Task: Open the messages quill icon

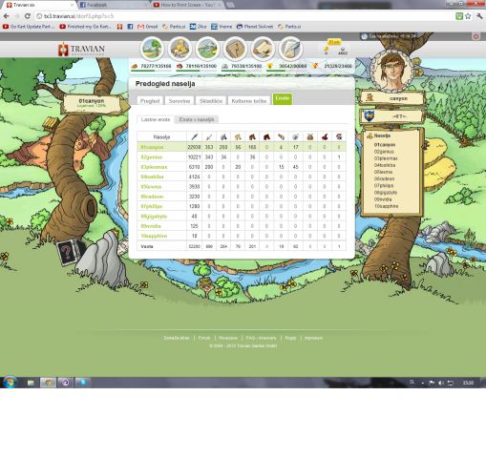Action: coord(290,49)
